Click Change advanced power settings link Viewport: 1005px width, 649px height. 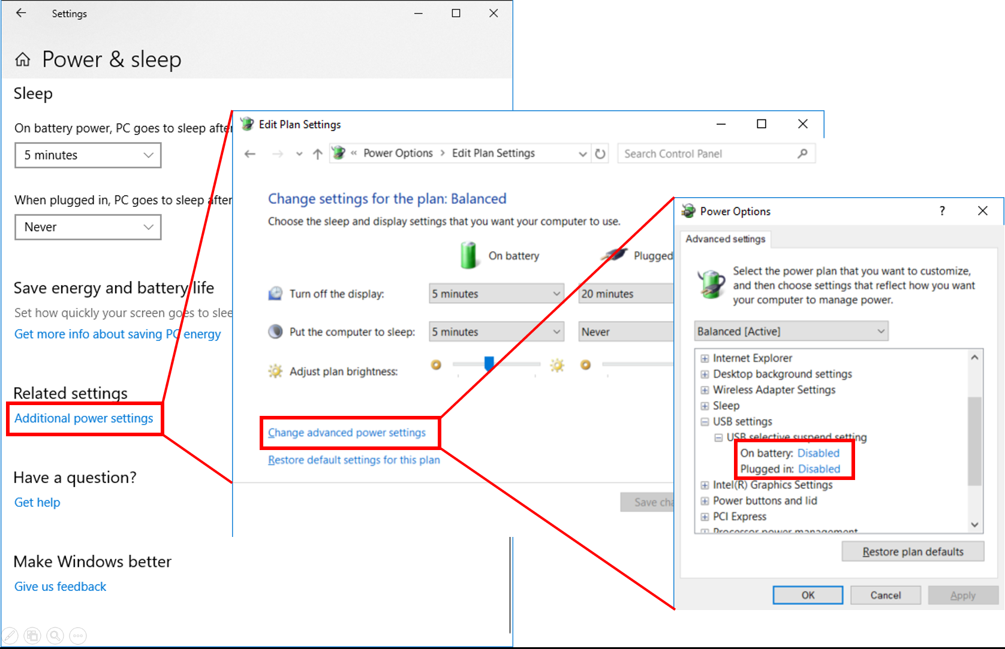(x=347, y=433)
